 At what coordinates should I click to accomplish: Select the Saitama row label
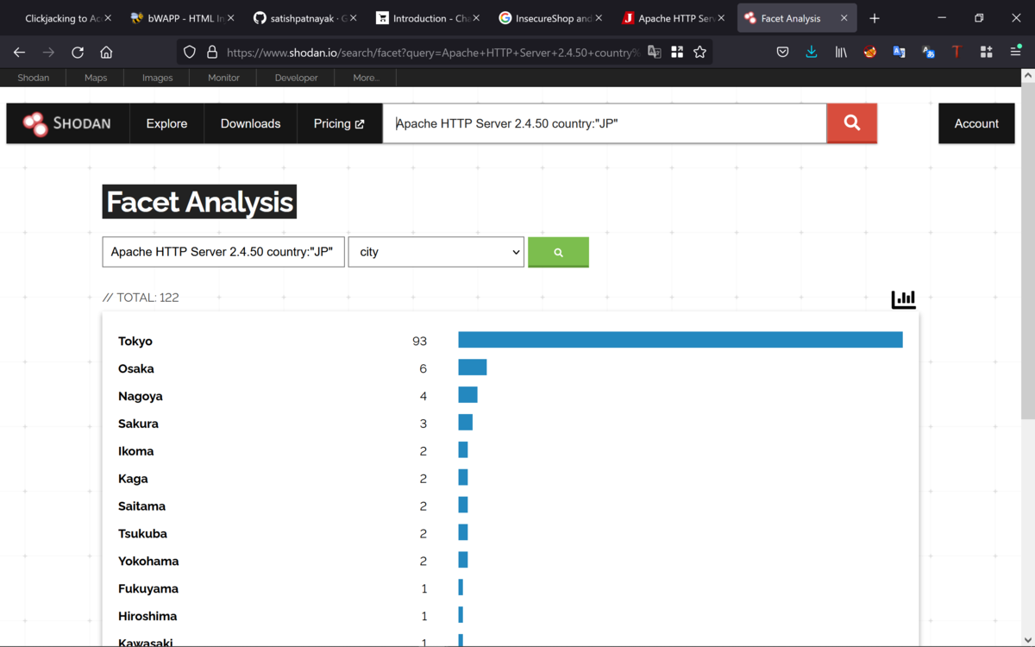[141, 506]
